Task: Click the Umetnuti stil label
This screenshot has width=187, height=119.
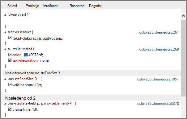Action: coord(17,14)
